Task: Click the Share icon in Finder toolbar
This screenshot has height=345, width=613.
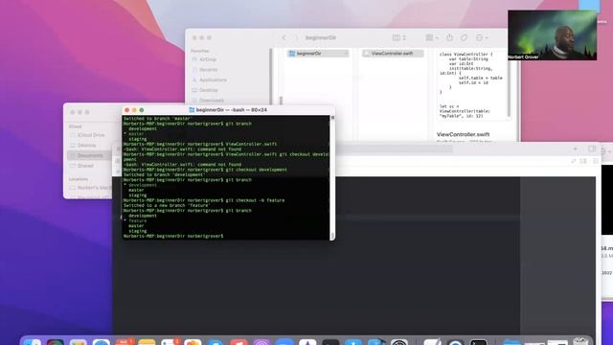Action: coord(449,37)
